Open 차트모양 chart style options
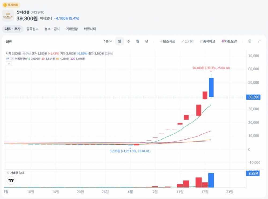The image size is (268, 199). pos(229,41)
